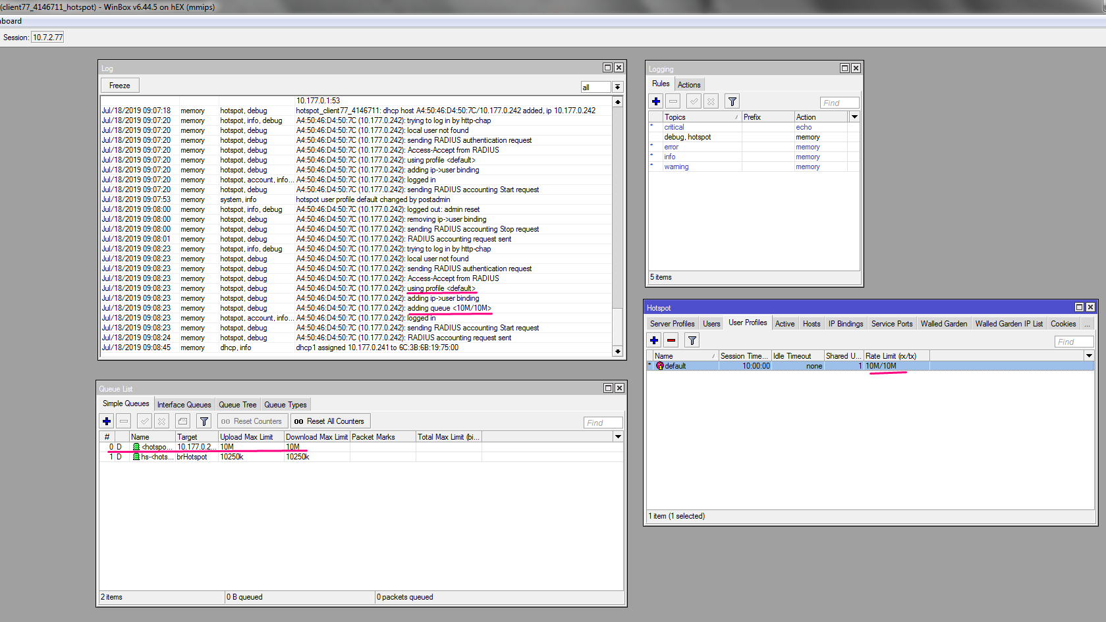The width and height of the screenshot is (1106, 622).
Task: Maximize the Queue List window
Action: coord(608,388)
